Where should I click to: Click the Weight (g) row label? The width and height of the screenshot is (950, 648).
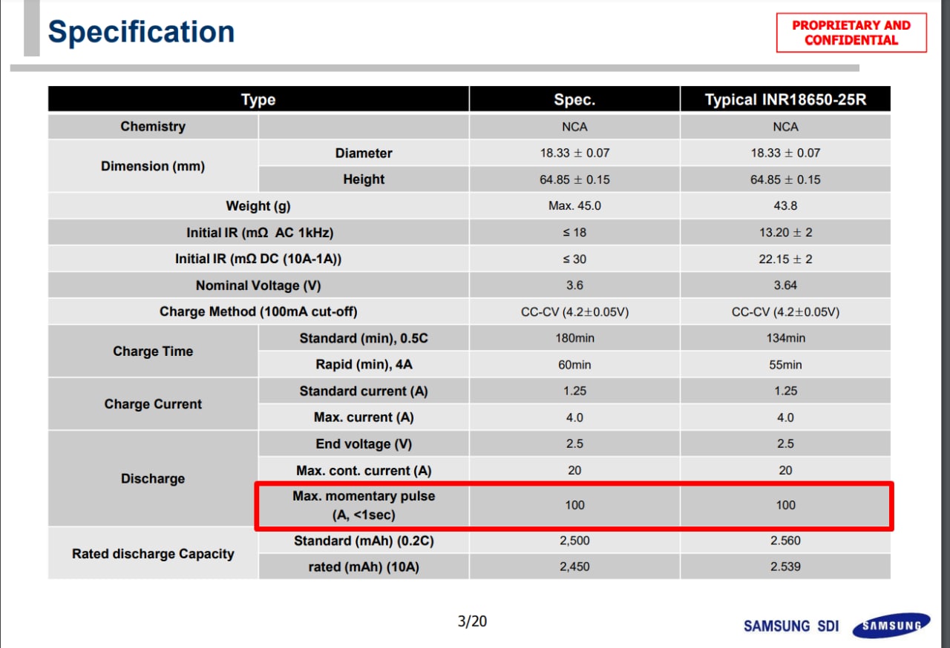258,206
